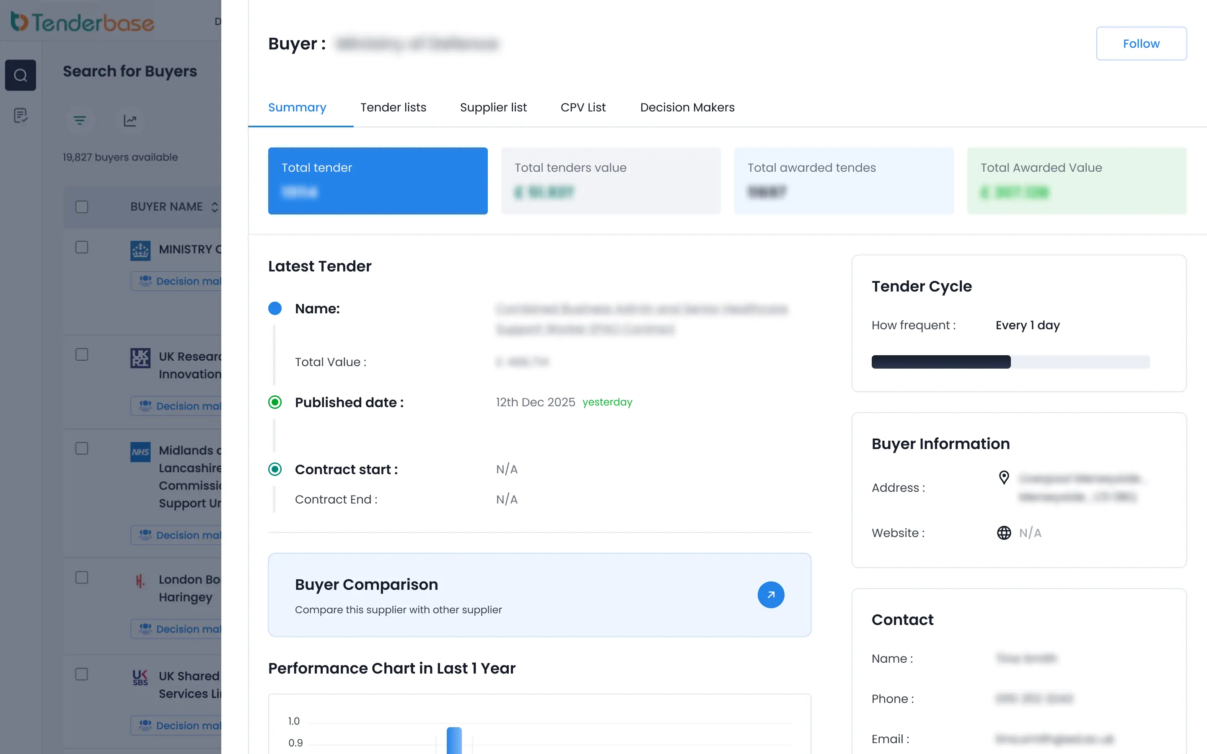Open the chart analytics icon
The width and height of the screenshot is (1207, 754).
tap(130, 121)
